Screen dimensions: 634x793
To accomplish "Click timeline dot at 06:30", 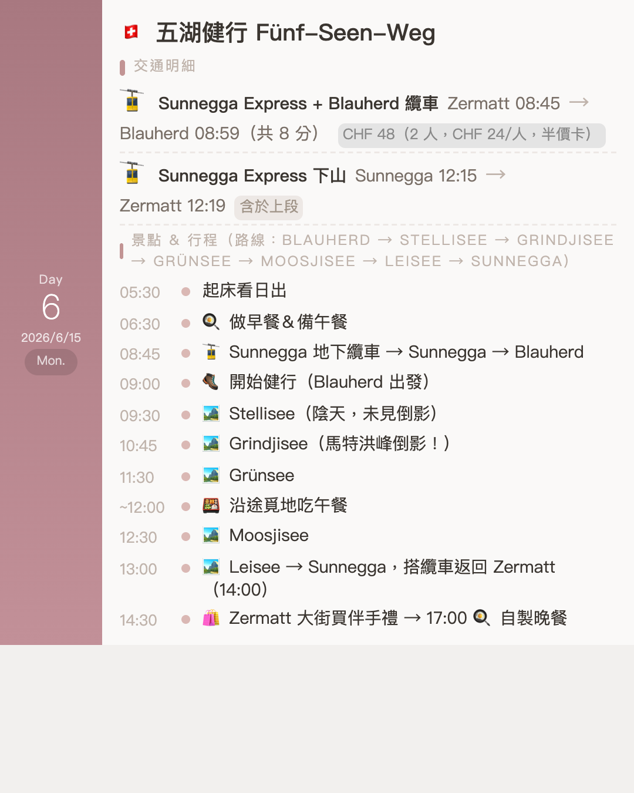I will click(186, 323).
